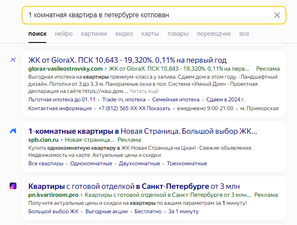The image size is (297, 225).
Task: Open the "переводчик" tab
Action: pyautogui.click(x=214, y=34)
